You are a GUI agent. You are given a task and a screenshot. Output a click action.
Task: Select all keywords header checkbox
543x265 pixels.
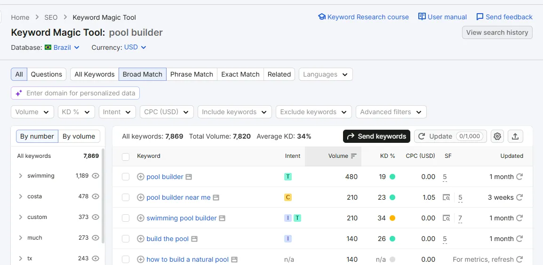[126, 157]
